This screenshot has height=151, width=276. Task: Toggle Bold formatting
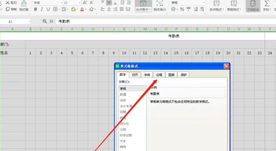(35, 9)
